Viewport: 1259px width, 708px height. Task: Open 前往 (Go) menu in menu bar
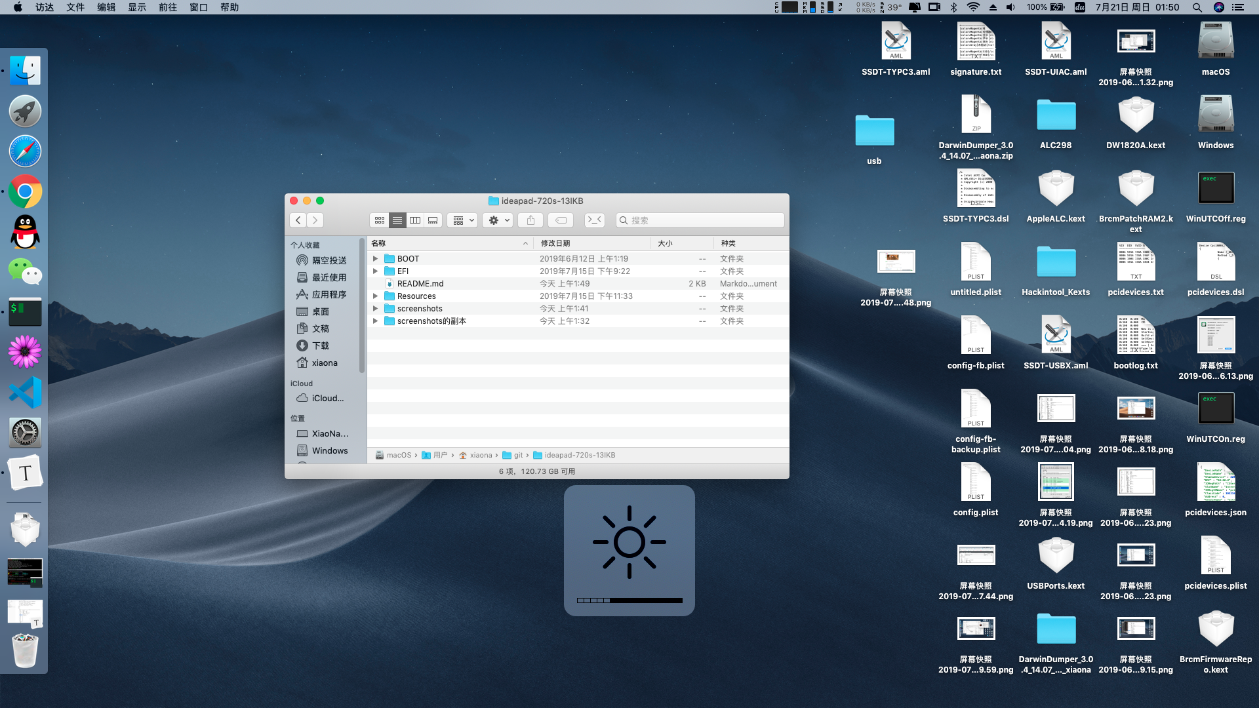click(x=168, y=7)
